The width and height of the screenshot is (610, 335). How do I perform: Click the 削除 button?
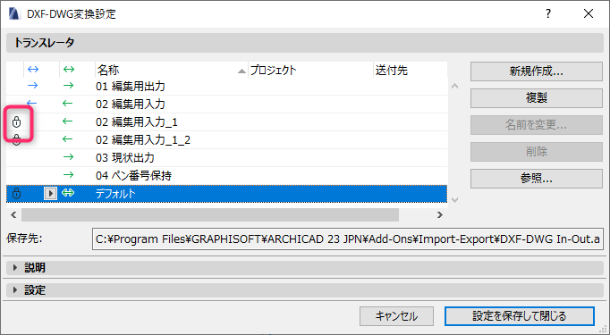[x=537, y=152]
